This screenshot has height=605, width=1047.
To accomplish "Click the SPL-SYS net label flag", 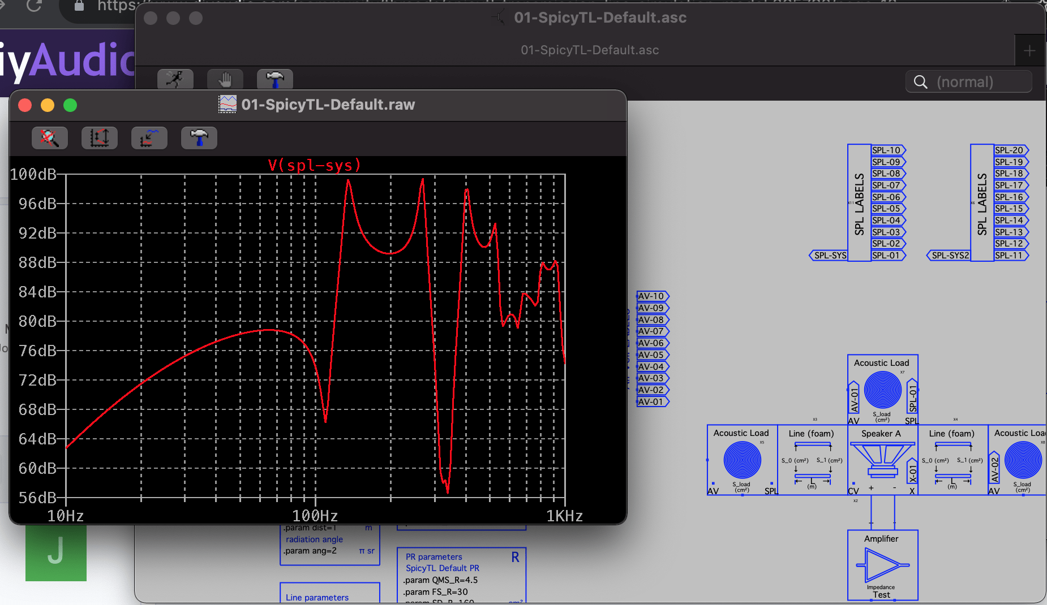I will 829,256.
